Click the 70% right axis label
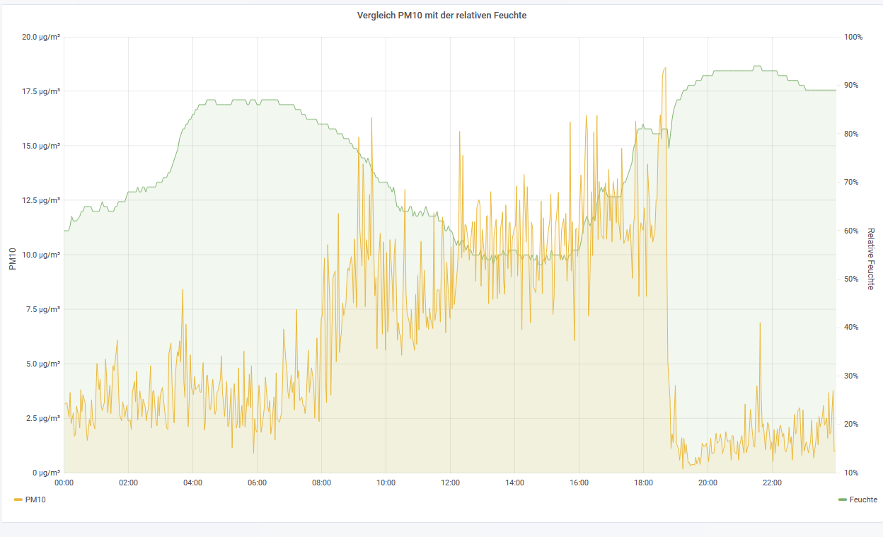This screenshot has height=537, width=883. [x=851, y=182]
